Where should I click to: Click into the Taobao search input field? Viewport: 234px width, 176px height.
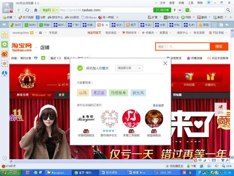[x=189, y=47]
